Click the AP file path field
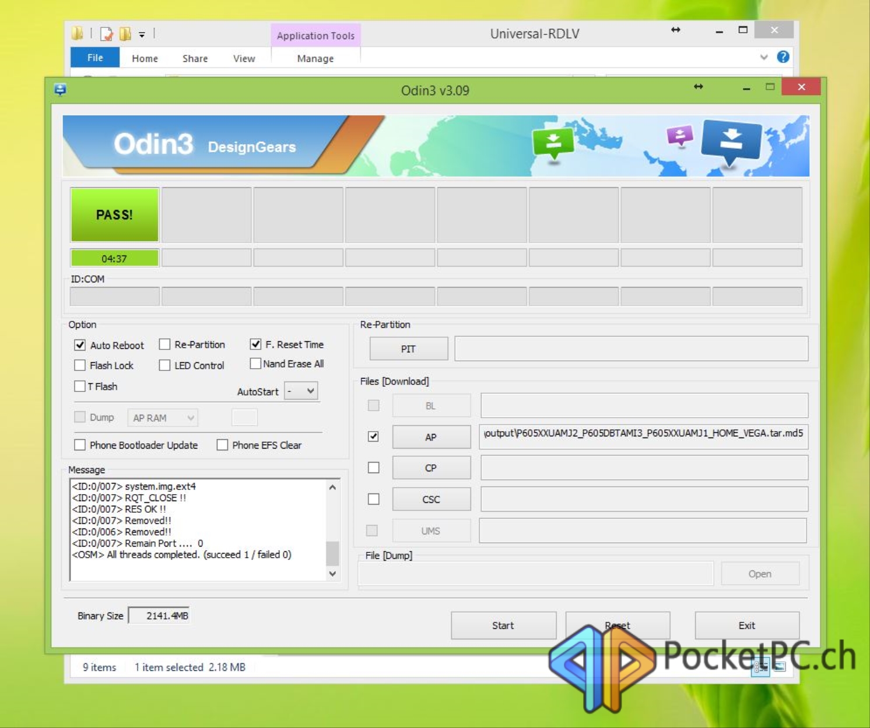 (x=644, y=436)
